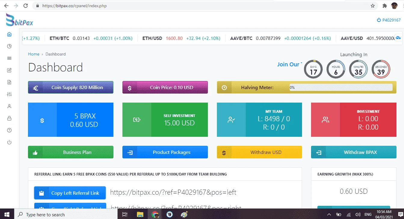Open the Chrome profile avatar
Viewport: 404px width, 219px height.
(x=394, y=6)
